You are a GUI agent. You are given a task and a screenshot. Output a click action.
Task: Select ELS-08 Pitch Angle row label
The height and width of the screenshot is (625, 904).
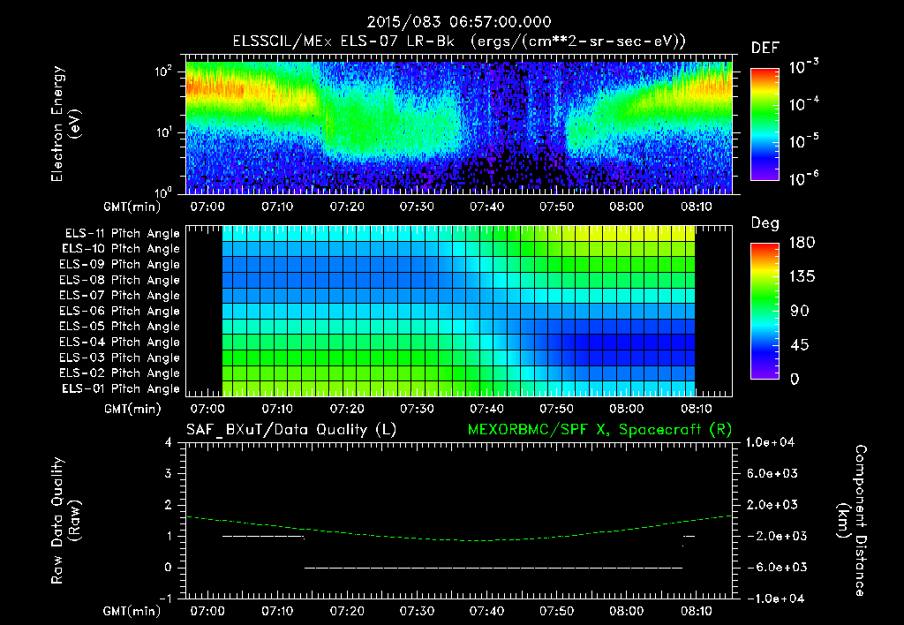[120, 280]
